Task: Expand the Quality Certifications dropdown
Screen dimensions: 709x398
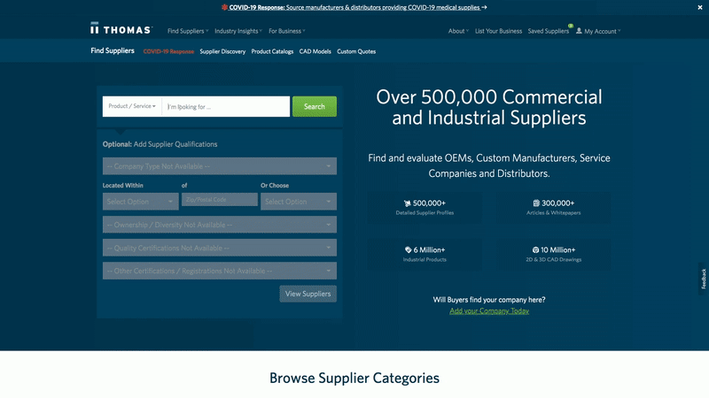Action: [219, 249]
